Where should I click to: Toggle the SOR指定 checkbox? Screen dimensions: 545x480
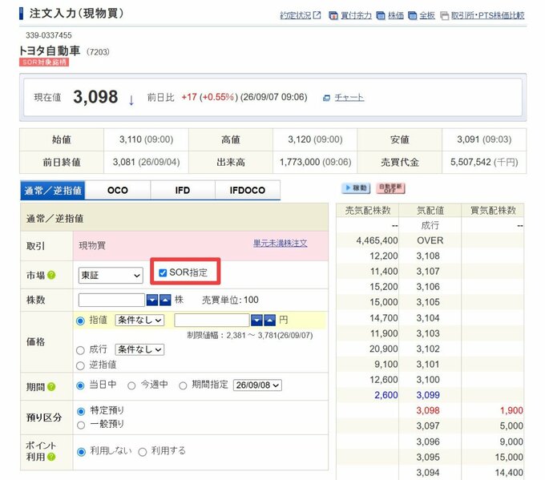(x=163, y=272)
